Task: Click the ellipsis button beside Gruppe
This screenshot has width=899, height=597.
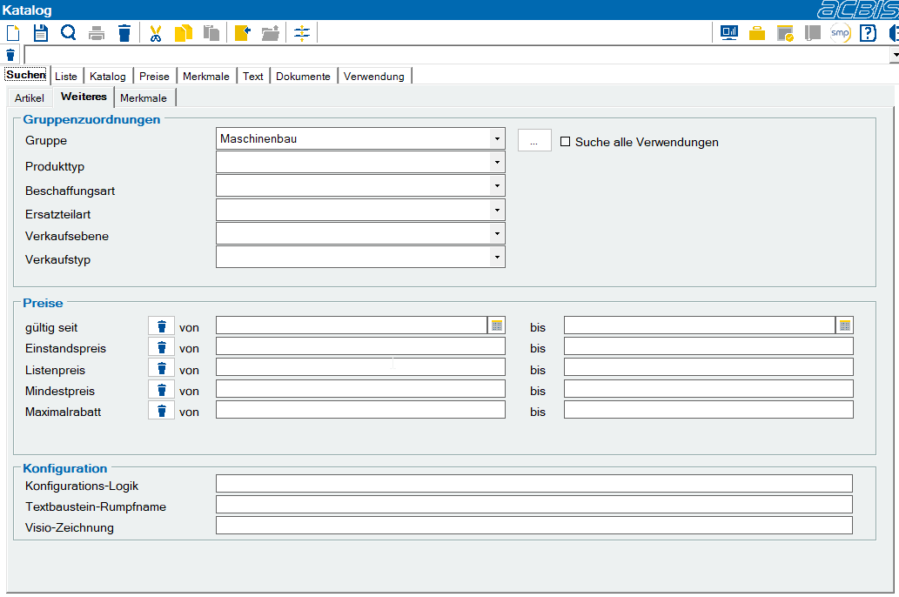Action: 534,140
